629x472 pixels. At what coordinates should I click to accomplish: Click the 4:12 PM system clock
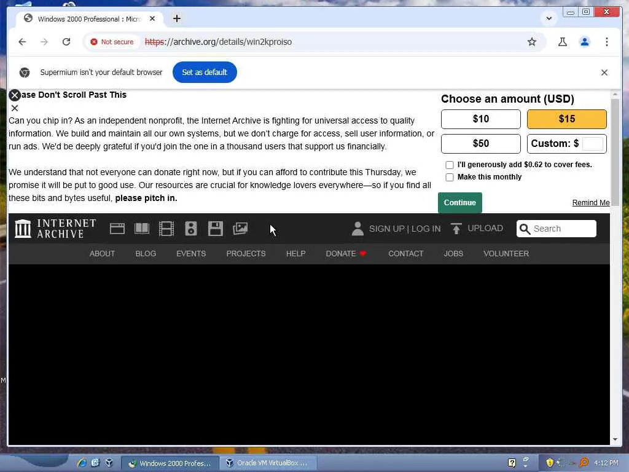click(x=606, y=463)
